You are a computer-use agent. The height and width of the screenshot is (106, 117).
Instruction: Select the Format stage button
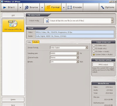point(53,7)
